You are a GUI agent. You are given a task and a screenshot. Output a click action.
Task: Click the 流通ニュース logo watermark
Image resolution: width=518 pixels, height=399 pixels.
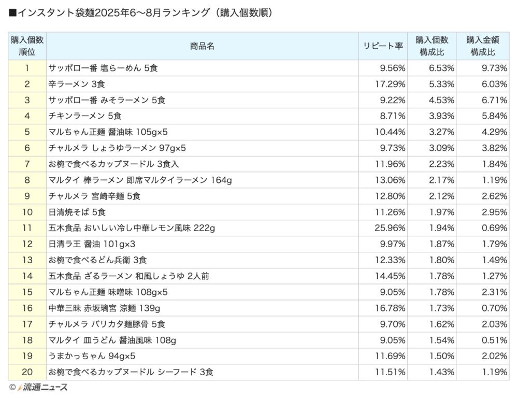tap(42, 387)
